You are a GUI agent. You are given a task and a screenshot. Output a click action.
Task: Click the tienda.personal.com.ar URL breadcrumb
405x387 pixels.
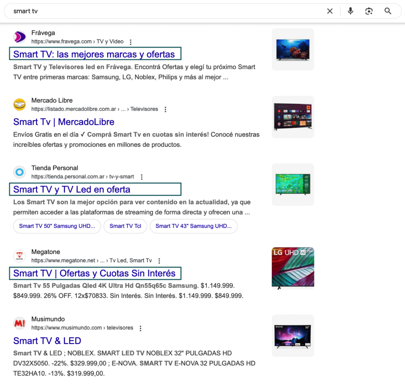coord(83,177)
